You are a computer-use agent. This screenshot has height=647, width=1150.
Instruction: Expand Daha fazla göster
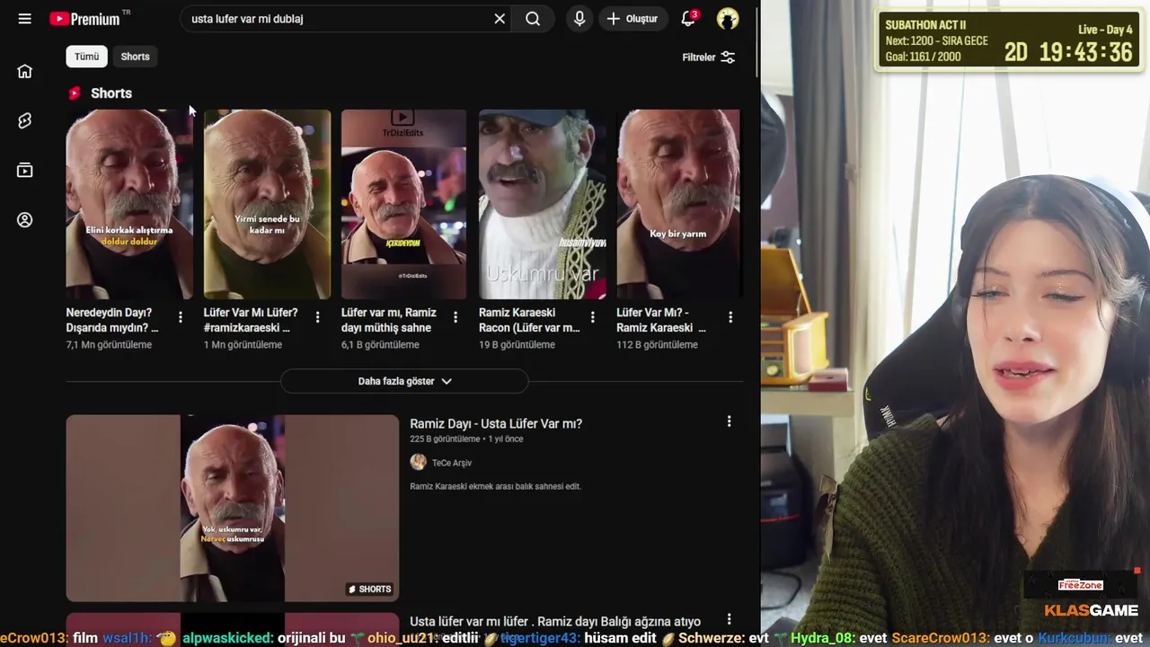click(404, 381)
